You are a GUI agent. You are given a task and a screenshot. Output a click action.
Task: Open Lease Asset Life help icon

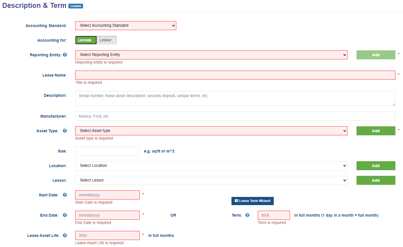click(65, 235)
